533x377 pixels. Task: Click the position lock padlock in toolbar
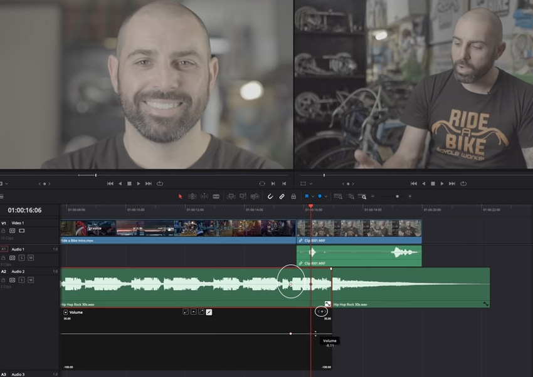point(293,196)
